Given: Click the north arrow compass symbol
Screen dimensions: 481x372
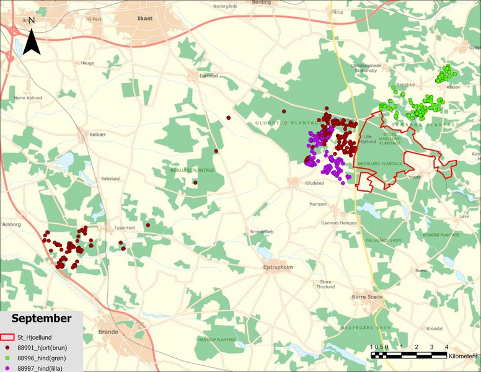Looking at the screenshot, I should [32, 38].
